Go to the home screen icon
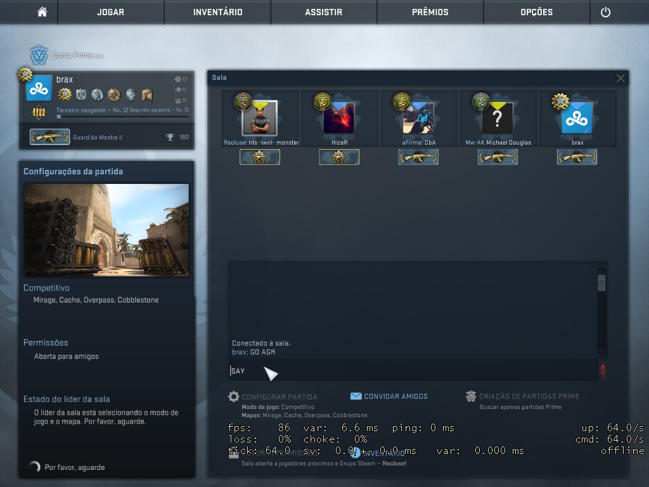Viewport: 649px width, 487px height. (42, 12)
